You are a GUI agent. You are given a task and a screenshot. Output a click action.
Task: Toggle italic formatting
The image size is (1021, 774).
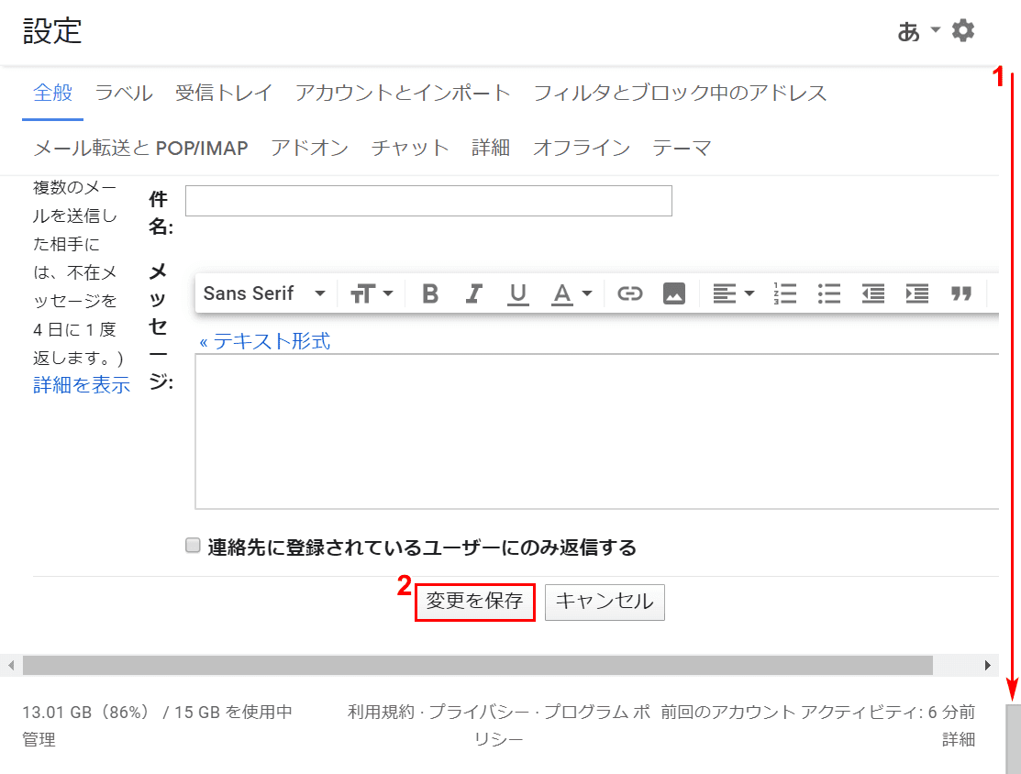point(474,293)
